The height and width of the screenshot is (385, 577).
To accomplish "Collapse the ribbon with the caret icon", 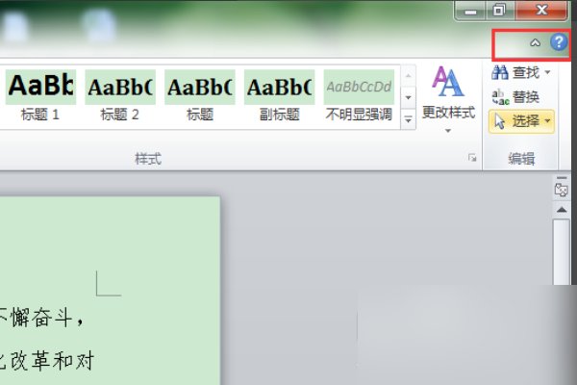I will point(535,42).
